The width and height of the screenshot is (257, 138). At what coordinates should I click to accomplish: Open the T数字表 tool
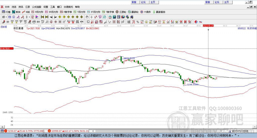(108, 12)
